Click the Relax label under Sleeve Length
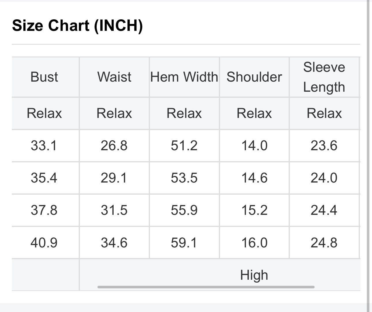The height and width of the screenshot is (312, 372). pos(324,113)
